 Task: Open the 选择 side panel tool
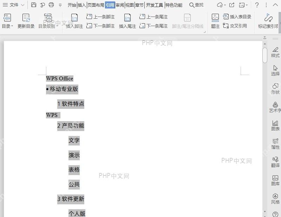click(x=275, y=70)
